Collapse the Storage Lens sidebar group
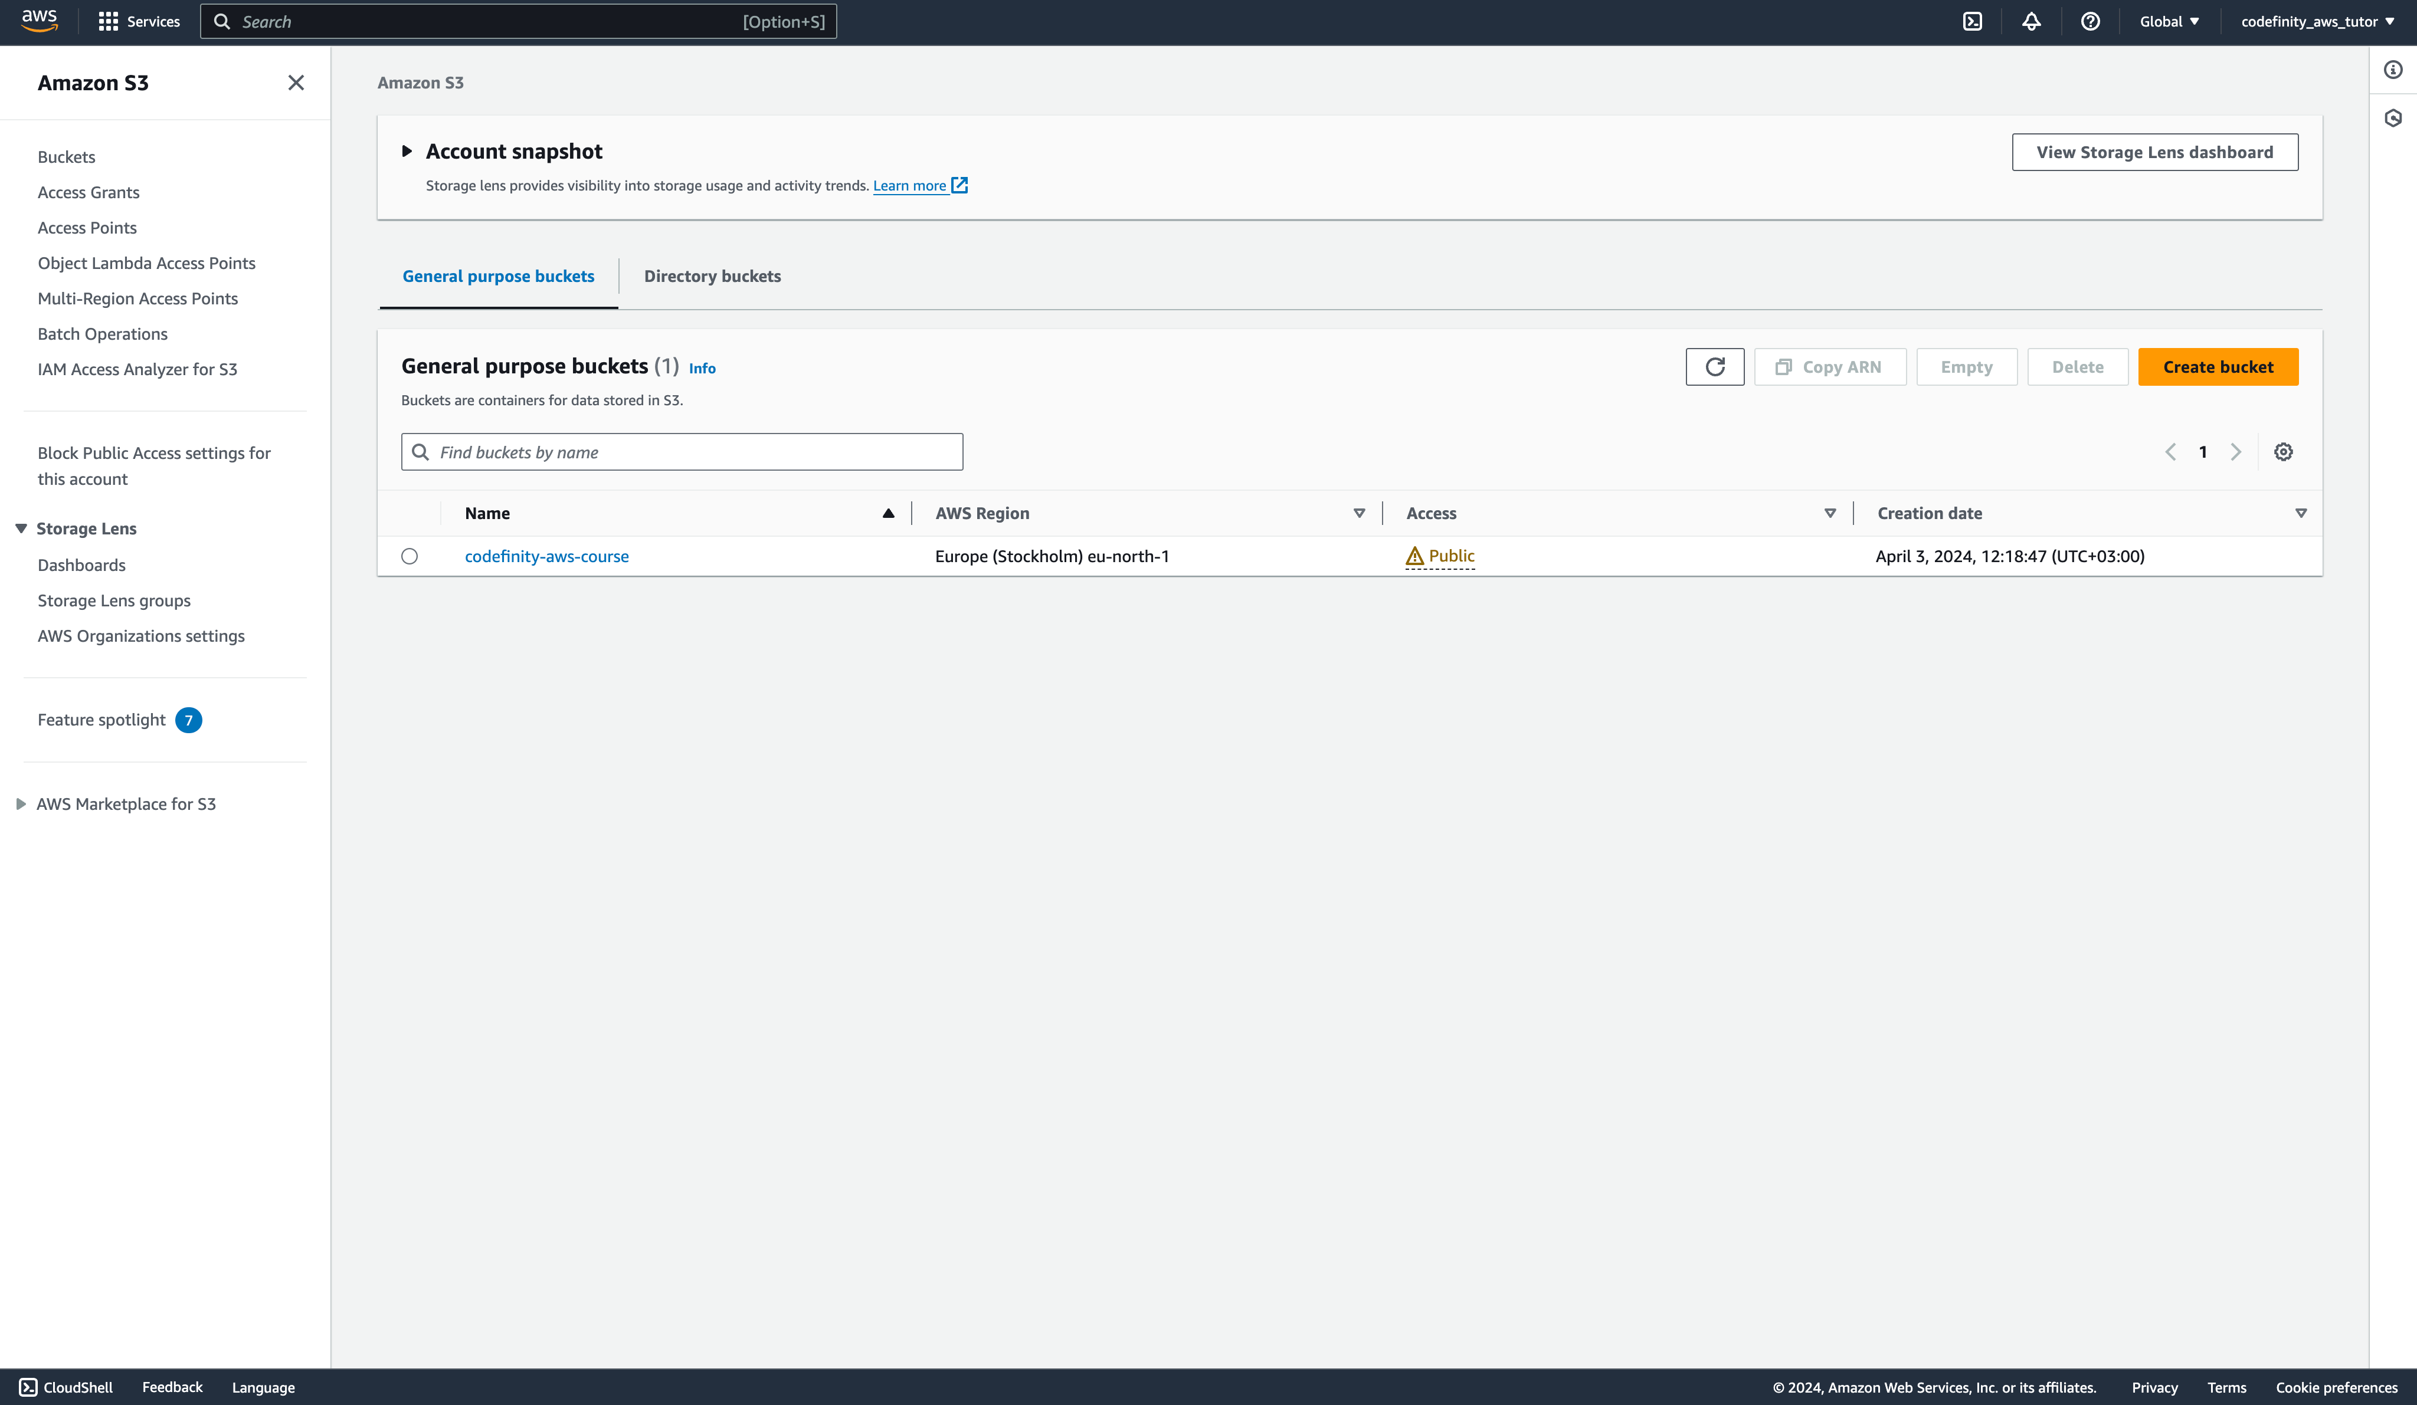The width and height of the screenshot is (2417, 1405). (21, 528)
